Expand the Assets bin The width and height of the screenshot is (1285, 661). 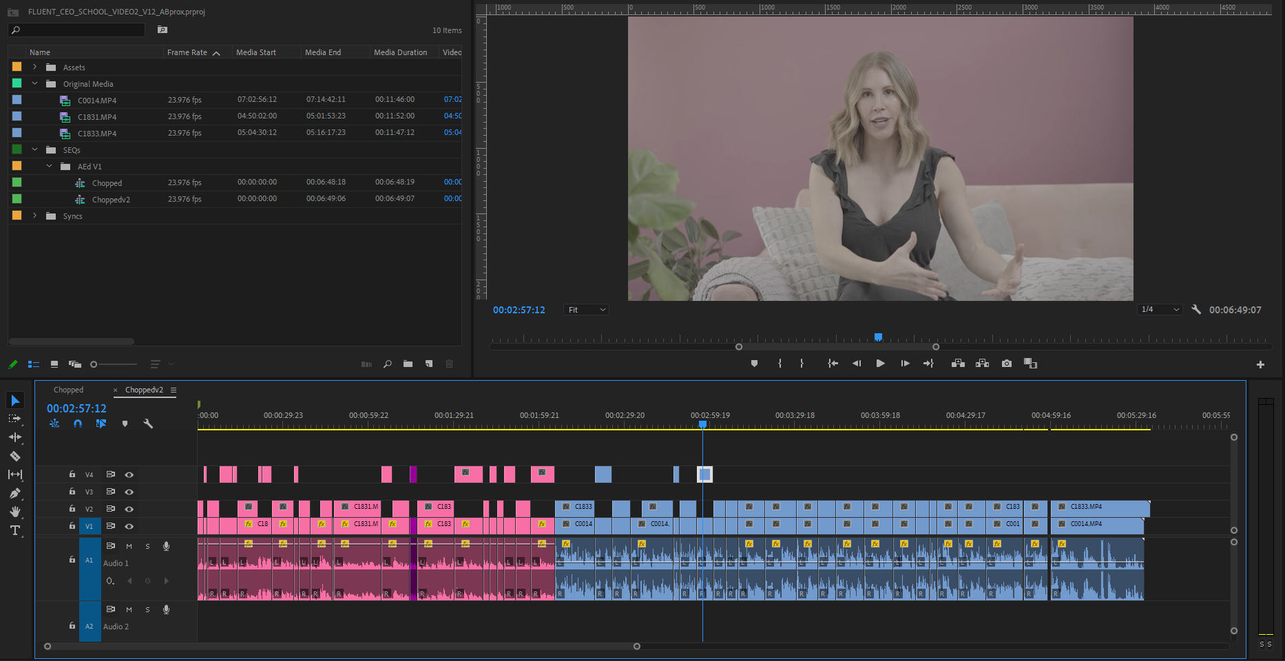click(x=34, y=67)
